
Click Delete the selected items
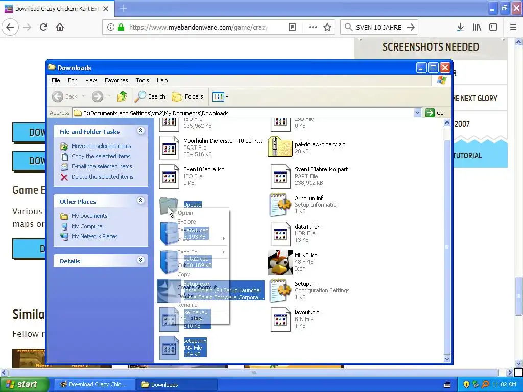point(102,177)
